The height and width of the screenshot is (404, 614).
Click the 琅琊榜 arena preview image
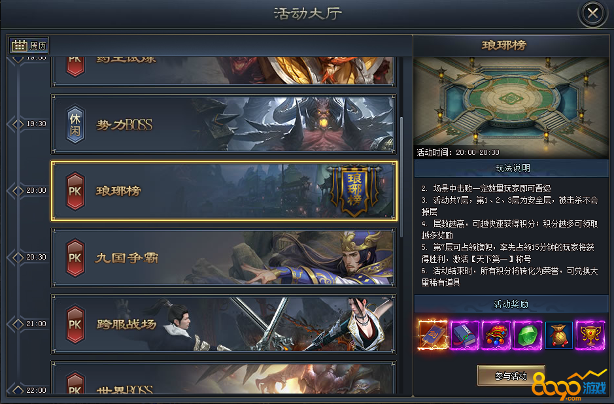point(511,108)
